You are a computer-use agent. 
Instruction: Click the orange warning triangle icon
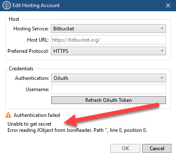click(8, 115)
